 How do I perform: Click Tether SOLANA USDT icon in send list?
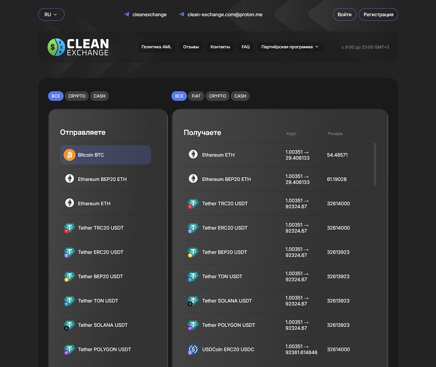pos(69,325)
